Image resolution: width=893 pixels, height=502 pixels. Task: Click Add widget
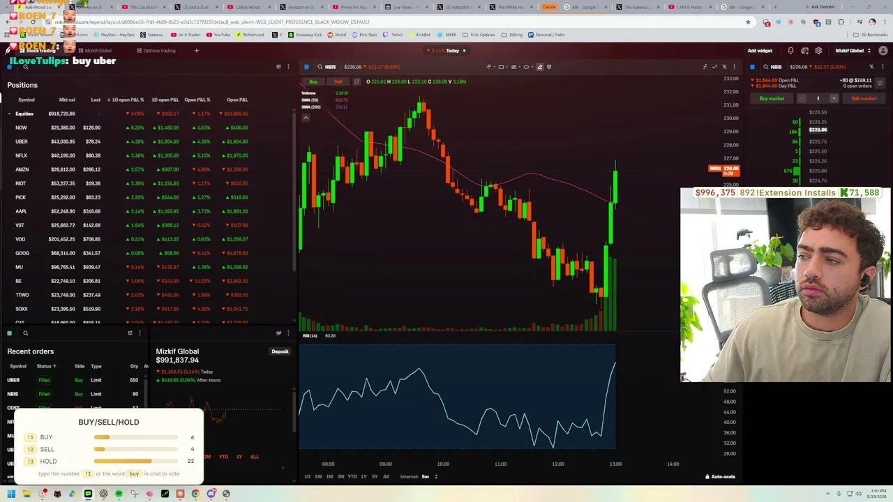coord(760,51)
